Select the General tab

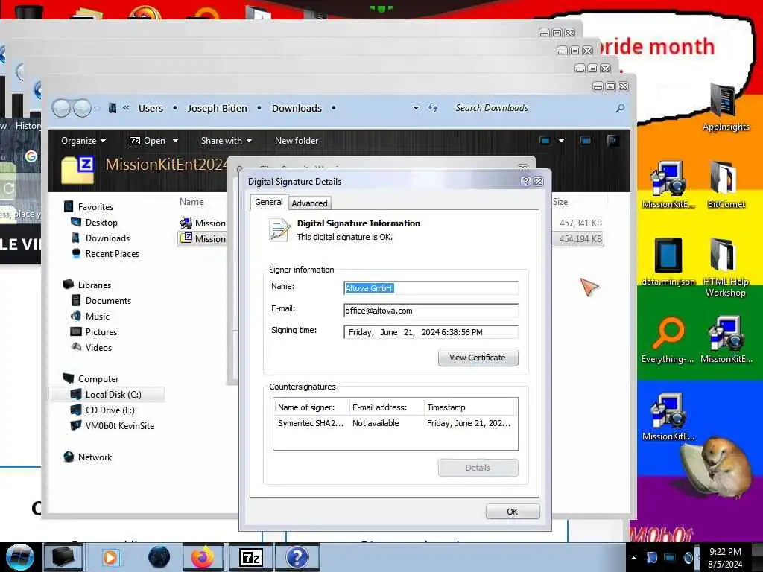268,202
